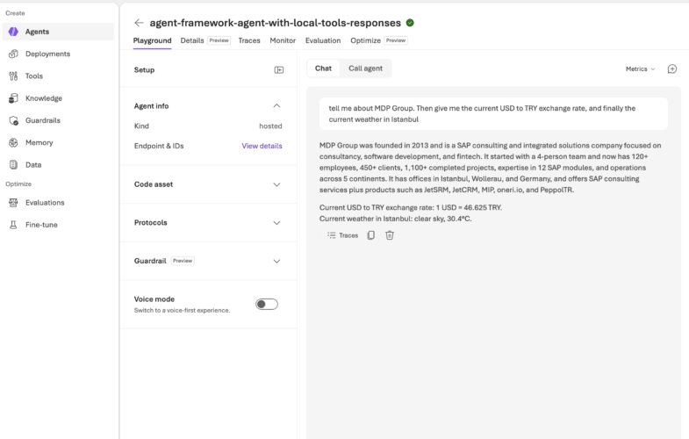689x439 pixels.
Task: Click the Istanbul weather response line
Action: [x=396, y=219]
